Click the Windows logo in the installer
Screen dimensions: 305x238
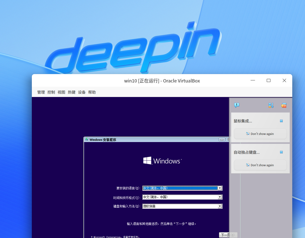point(162,161)
